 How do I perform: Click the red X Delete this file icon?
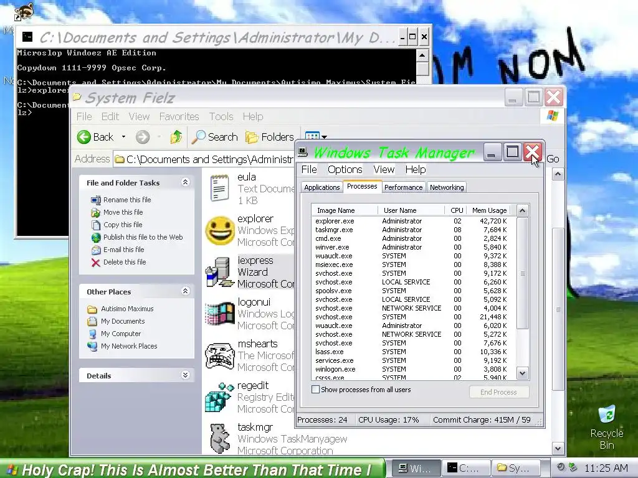click(x=95, y=263)
